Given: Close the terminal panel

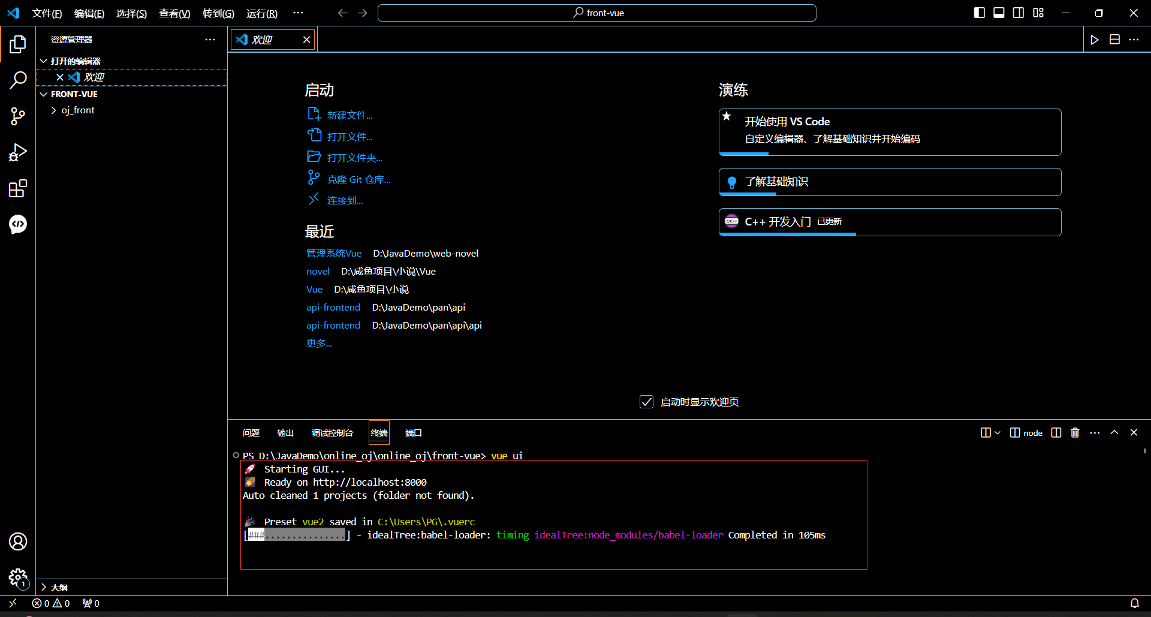Looking at the screenshot, I should pos(1134,432).
